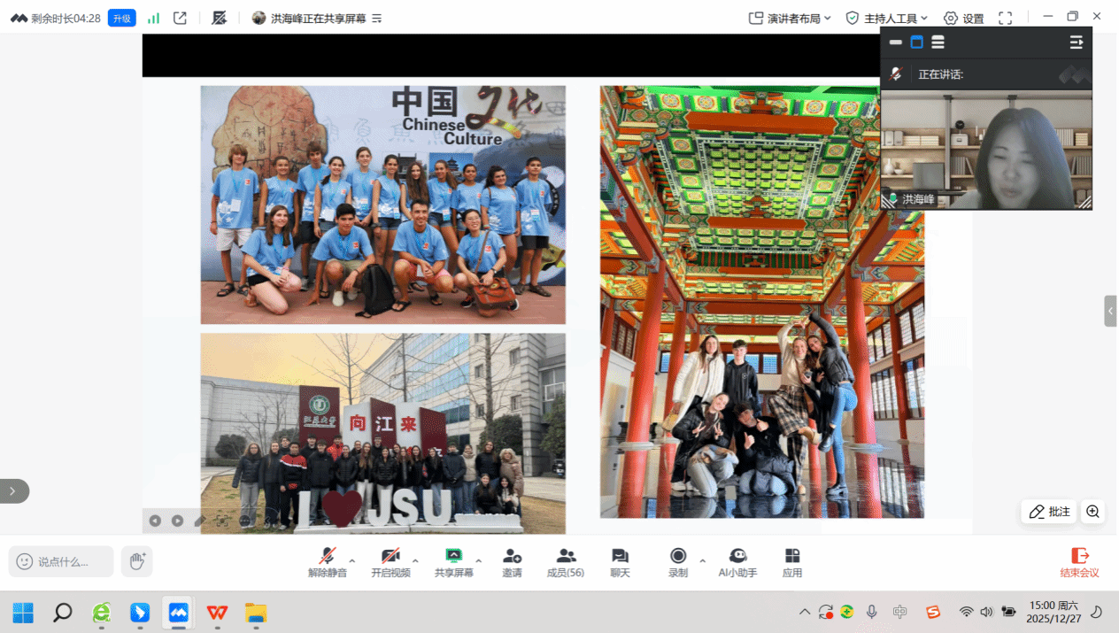Expand the host tools dropdown

[887, 18]
